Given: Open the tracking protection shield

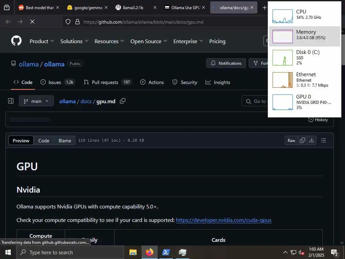Looking at the screenshot, I should coord(68,22).
